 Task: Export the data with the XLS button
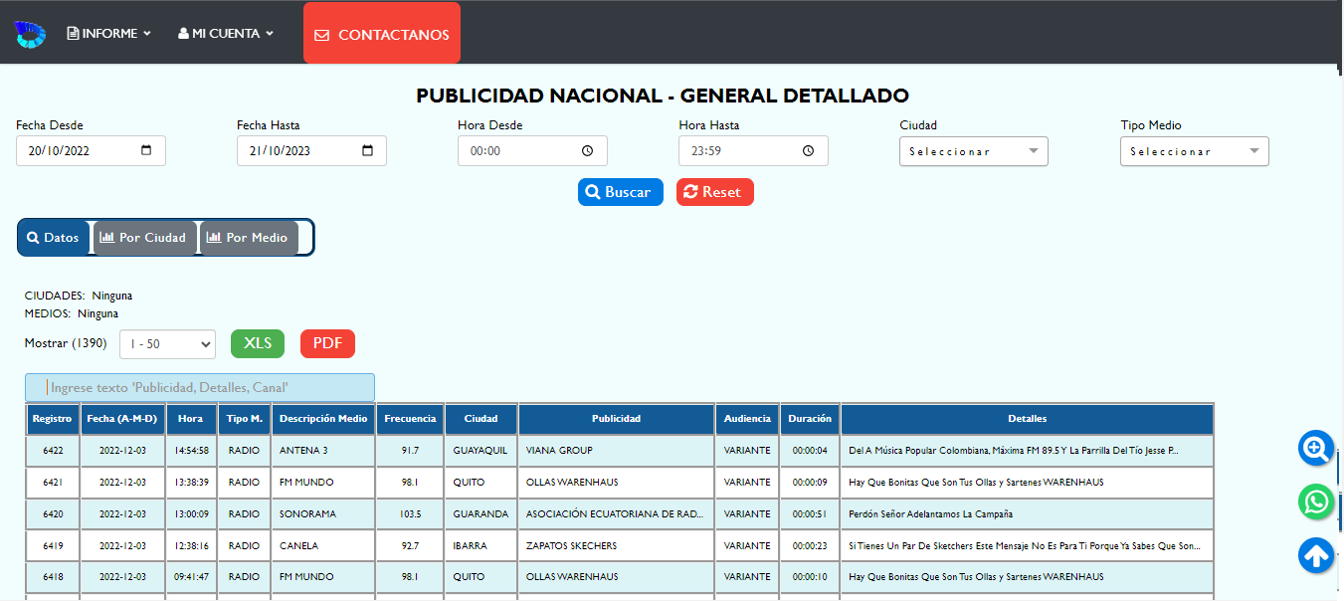(x=258, y=343)
